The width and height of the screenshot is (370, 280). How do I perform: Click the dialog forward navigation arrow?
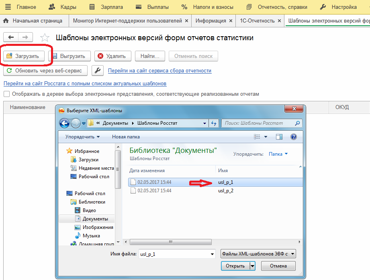[76, 123]
